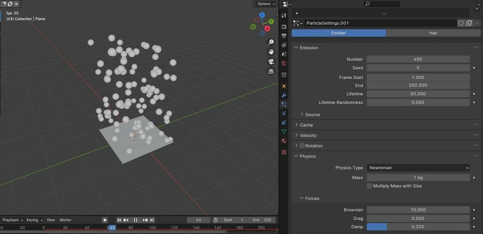Click the properties search magnifier field
The width and height of the screenshot is (483, 234).
[382, 4]
